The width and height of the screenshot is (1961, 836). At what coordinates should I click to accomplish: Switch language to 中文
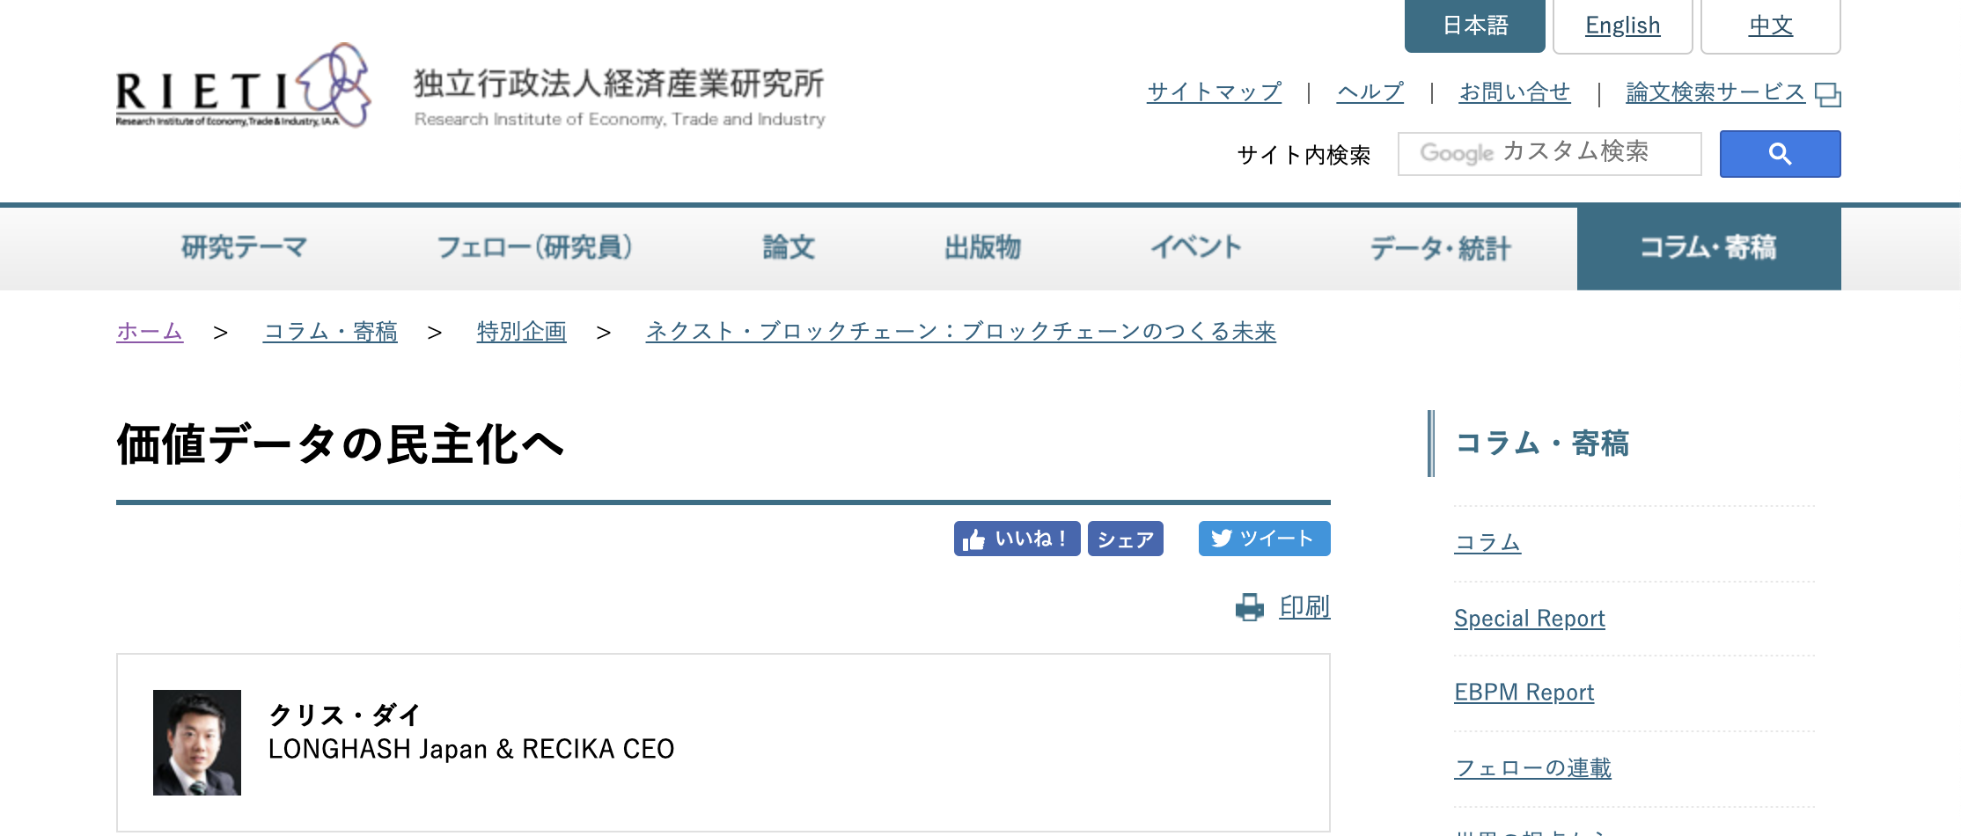1770,26
